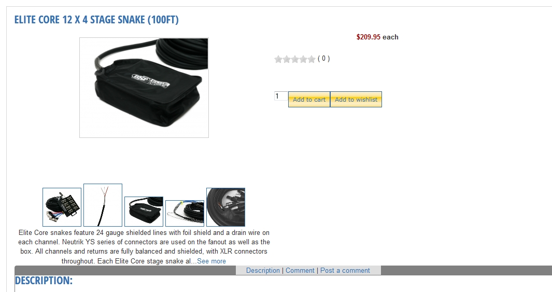Image resolution: width=552 pixels, height=292 pixels.
Task: Expand description with See more link
Action: tap(211, 261)
